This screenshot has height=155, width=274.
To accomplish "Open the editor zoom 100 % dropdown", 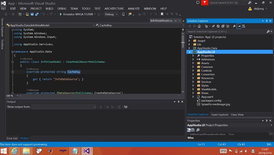I will tap(17, 96).
